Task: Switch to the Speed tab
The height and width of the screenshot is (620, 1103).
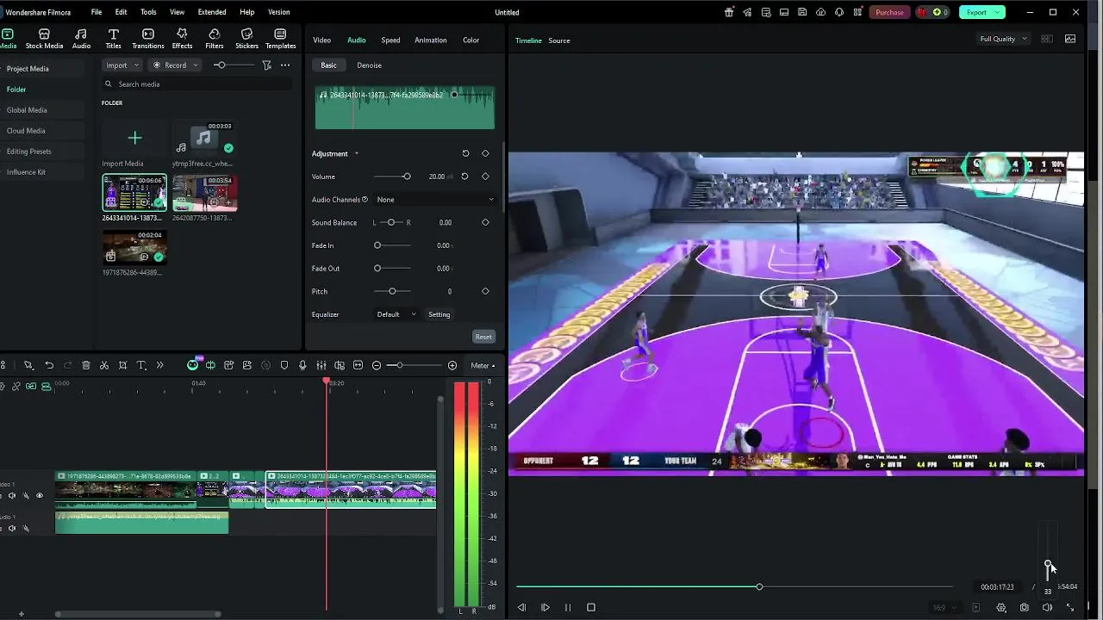Action: [x=390, y=40]
